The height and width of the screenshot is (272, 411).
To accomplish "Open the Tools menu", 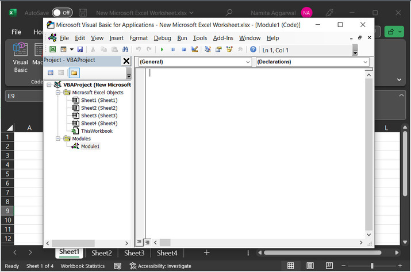I will [200, 38].
